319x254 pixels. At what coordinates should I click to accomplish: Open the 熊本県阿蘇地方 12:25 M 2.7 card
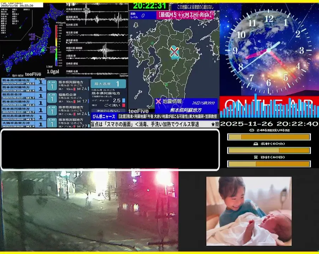69,123
